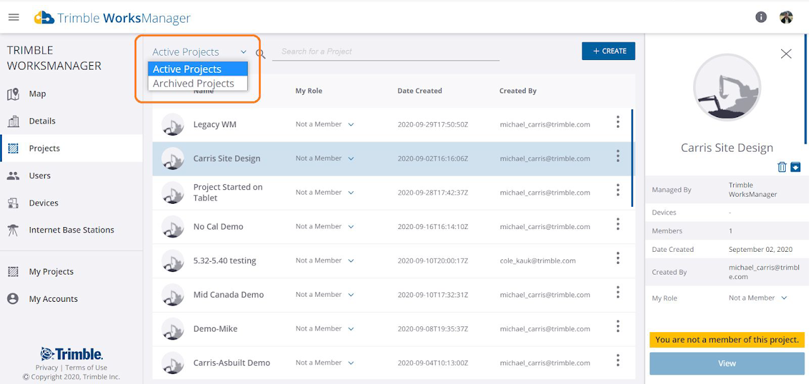Open kebab menu for Legacy WM
The height and width of the screenshot is (384, 811).
pos(618,122)
